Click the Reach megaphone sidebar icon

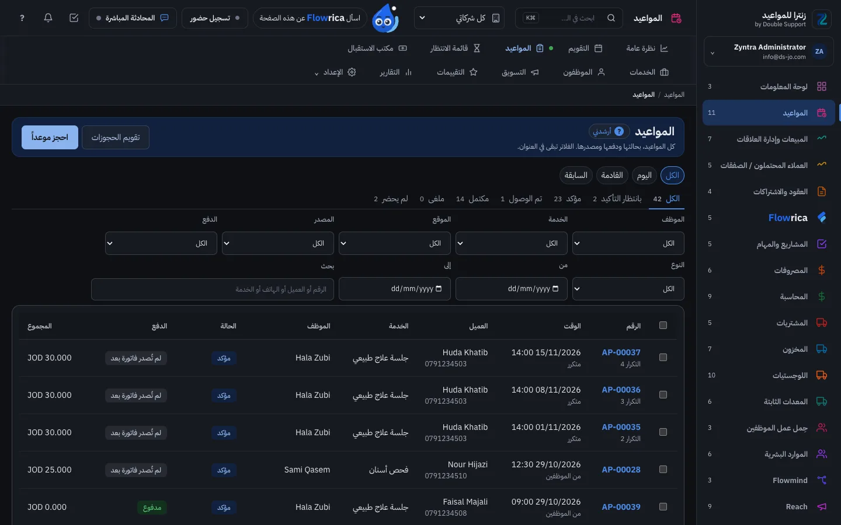pos(822,506)
